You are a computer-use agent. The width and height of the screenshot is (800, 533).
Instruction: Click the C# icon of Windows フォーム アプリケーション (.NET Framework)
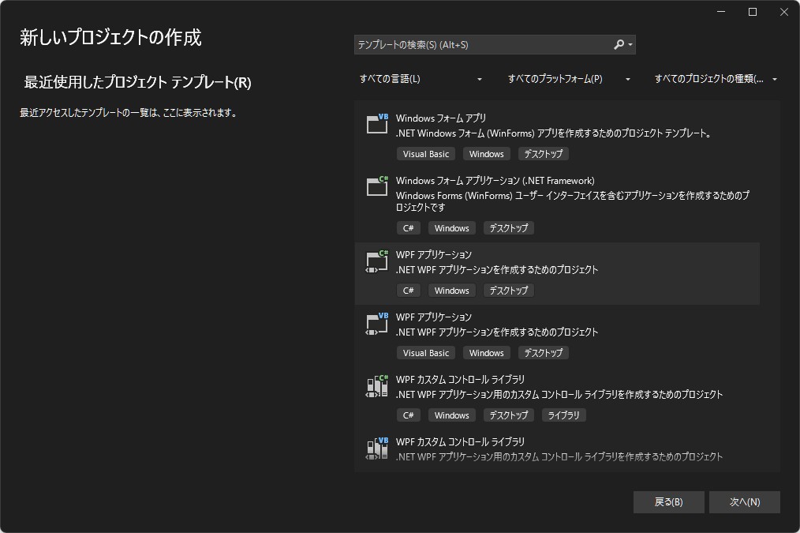tap(377, 186)
